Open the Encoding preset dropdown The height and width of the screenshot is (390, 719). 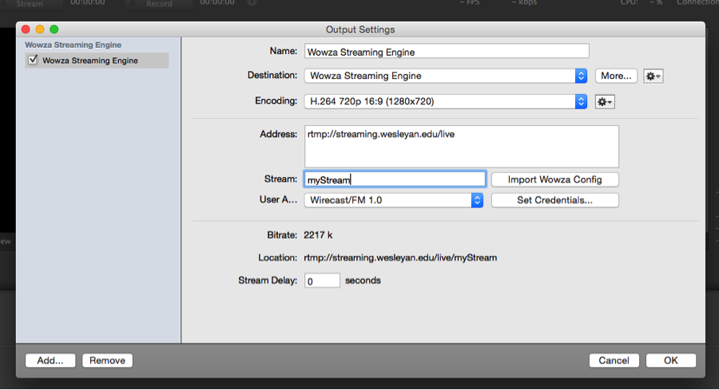pyautogui.click(x=445, y=101)
